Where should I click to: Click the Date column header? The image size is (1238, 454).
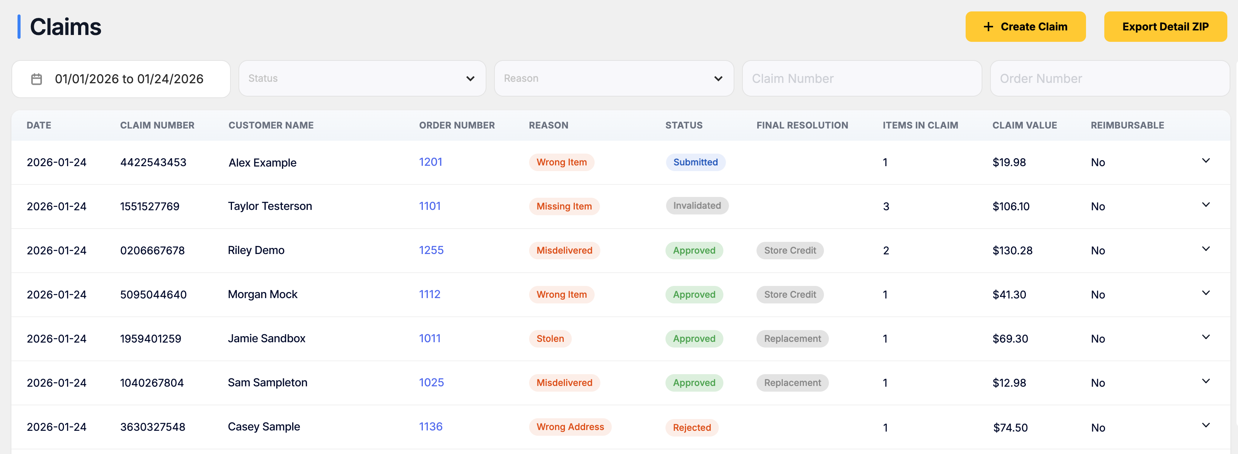(x=38, y=125)
